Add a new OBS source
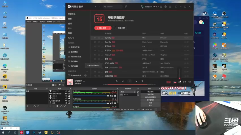Screen dimensions: 241x135 coord(51,106)
